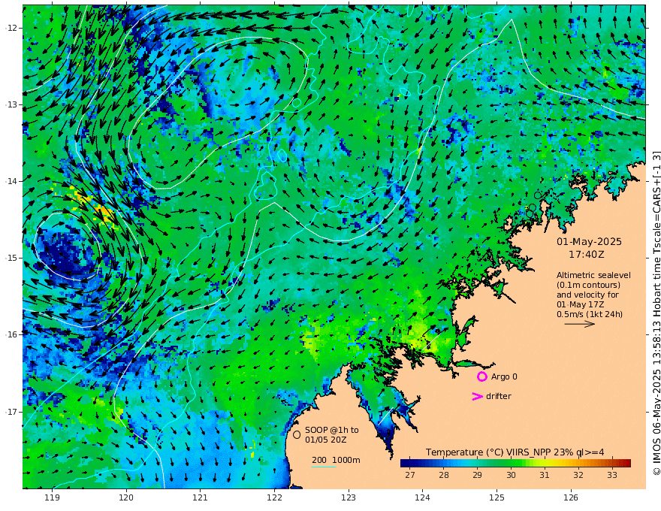Click the Altimetric sealevel caption text
The width and height of the screenshot is (661, 511).
click(x=593, y=275)
